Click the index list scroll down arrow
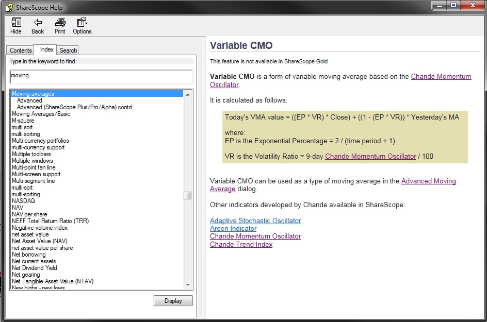The image size is (487, 322). click(188, 284)
